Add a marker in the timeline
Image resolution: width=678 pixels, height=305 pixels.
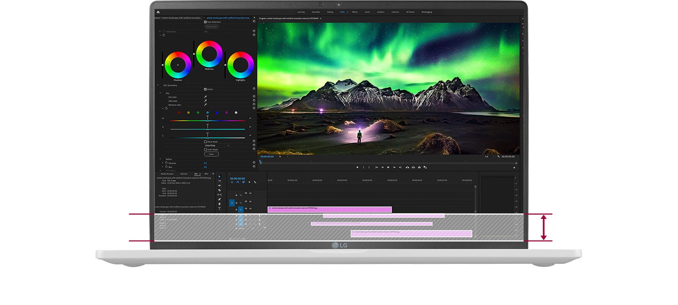(x=249, y=182)
